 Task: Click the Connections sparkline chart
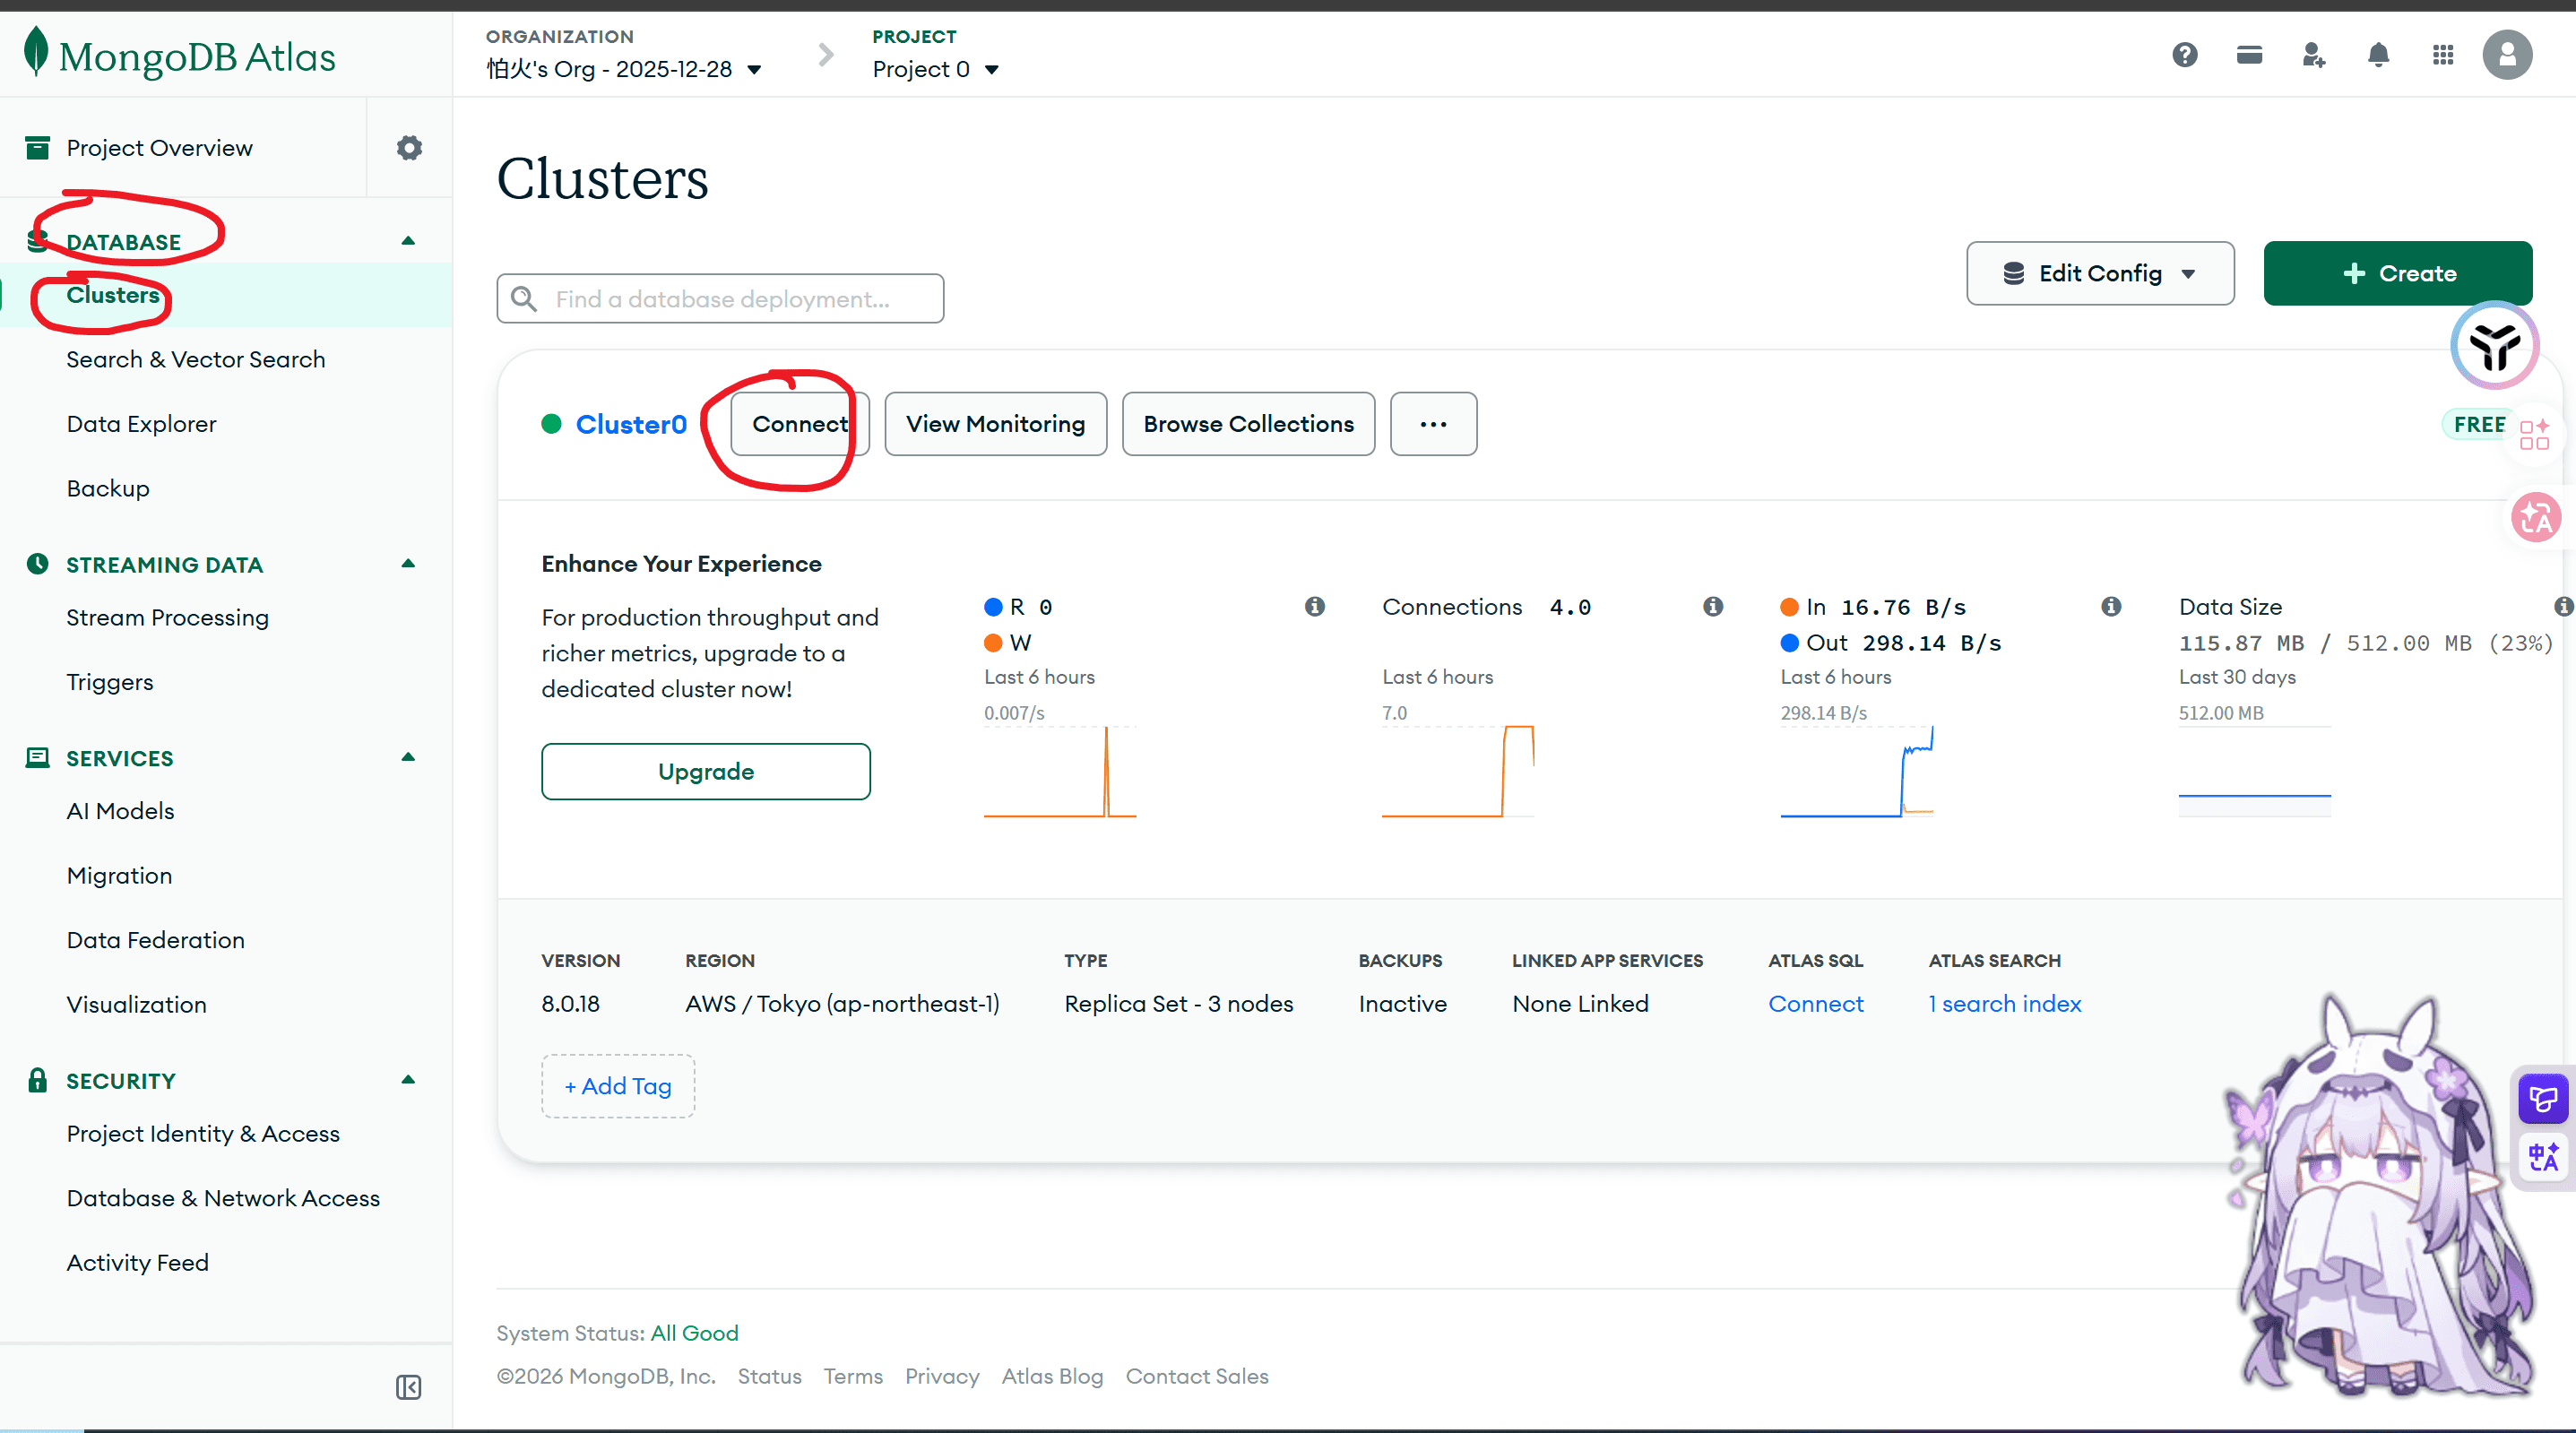[x=1458, y=771]
